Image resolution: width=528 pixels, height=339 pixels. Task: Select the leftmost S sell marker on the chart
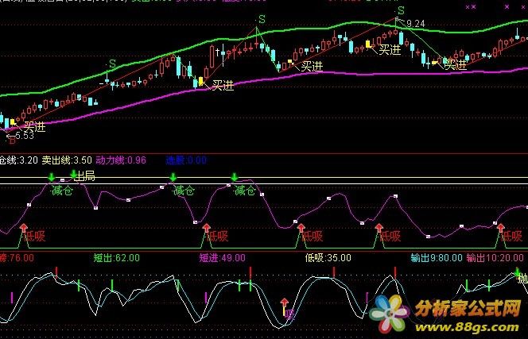(x=112, y=64)
